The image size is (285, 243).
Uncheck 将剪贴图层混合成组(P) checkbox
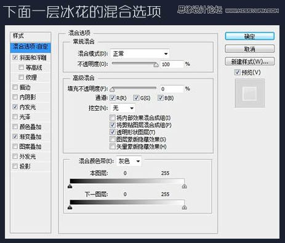(113, 125)
